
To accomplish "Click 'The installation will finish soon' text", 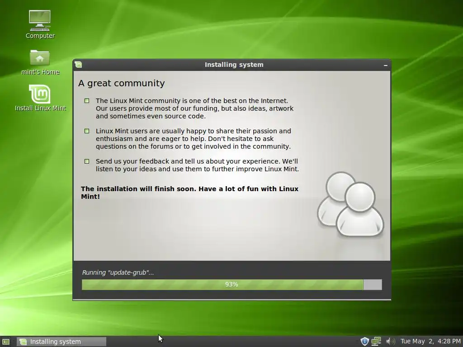I will click(189, 192).
